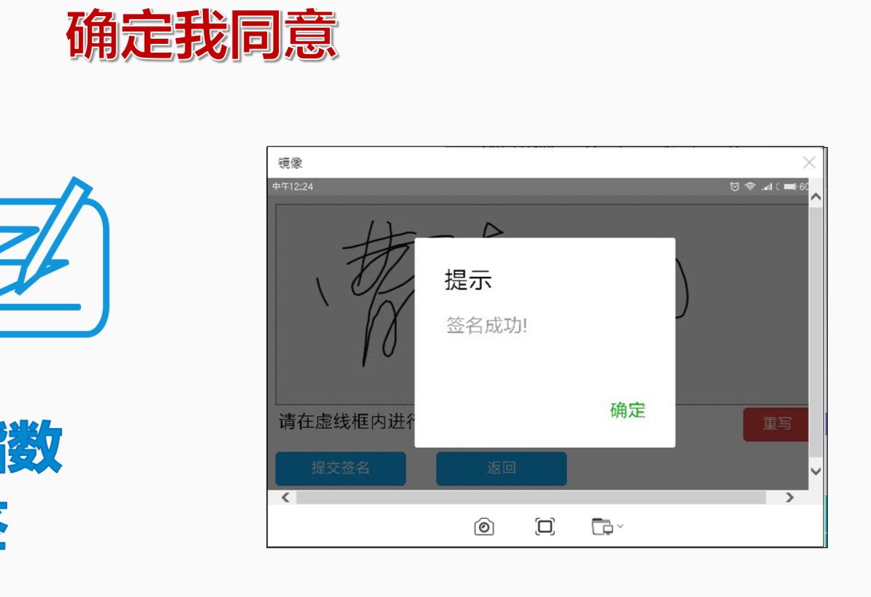Click the cellular signal strength icon
This screenshot has width=871, height=597.
coord(767,186)
